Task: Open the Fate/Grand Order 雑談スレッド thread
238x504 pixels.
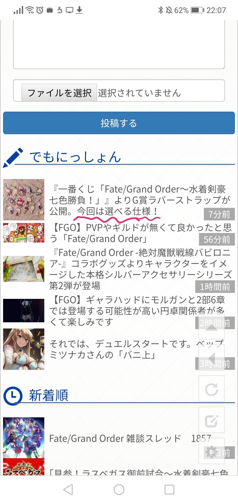Action: pos(115,439)
